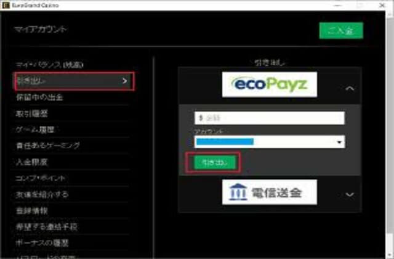The width and height of the screenshot is (394, 259).
Task: Collapse the ecoPayz section with up chevron
Action: click(350, 89)
